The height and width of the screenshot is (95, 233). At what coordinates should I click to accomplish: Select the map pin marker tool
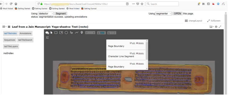(82, 33)
